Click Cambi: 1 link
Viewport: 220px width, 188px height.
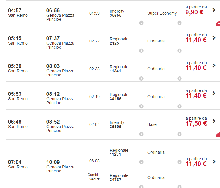pos(95,175)
